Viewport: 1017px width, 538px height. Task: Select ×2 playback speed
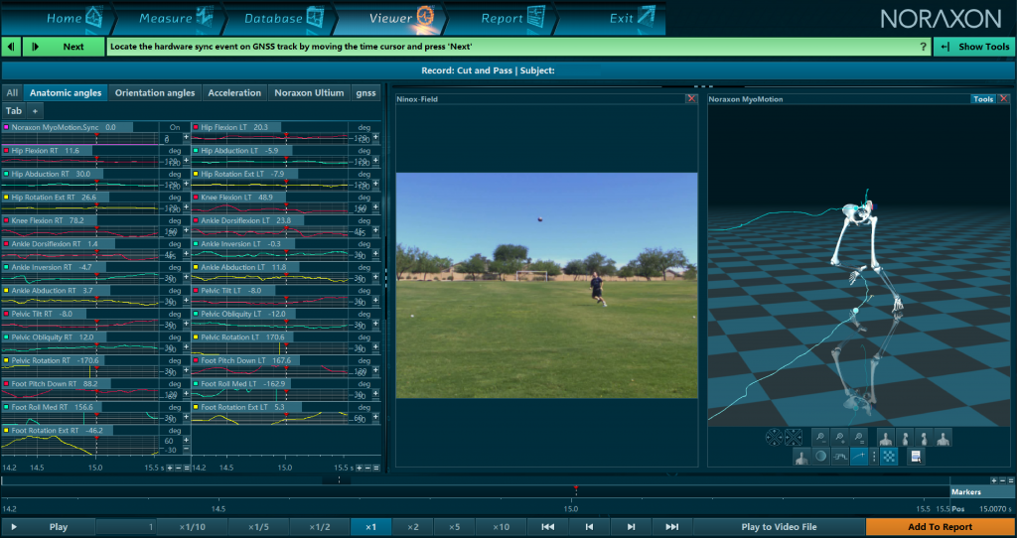click(413, 527)
